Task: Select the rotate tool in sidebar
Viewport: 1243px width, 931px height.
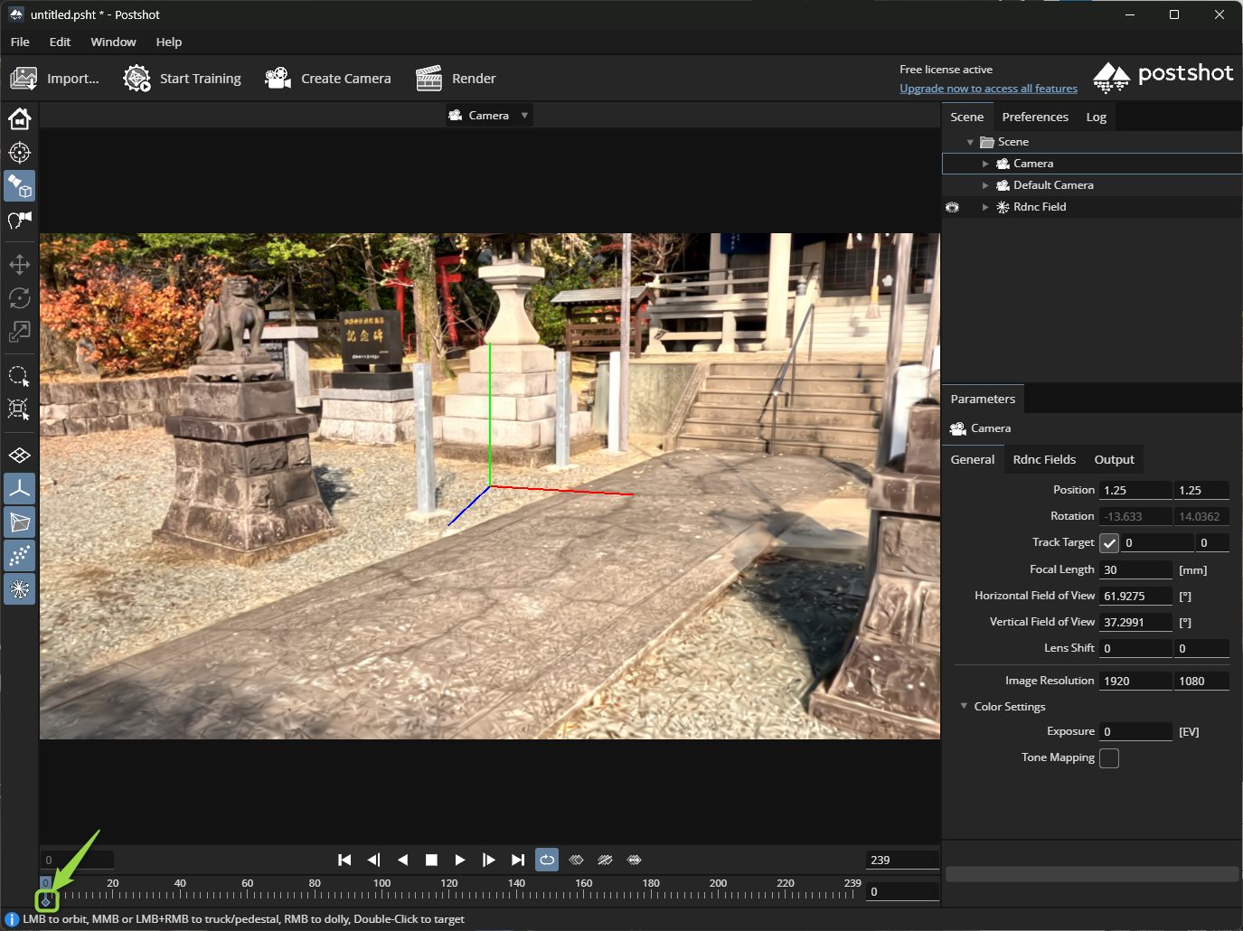Action: point(19,298)
